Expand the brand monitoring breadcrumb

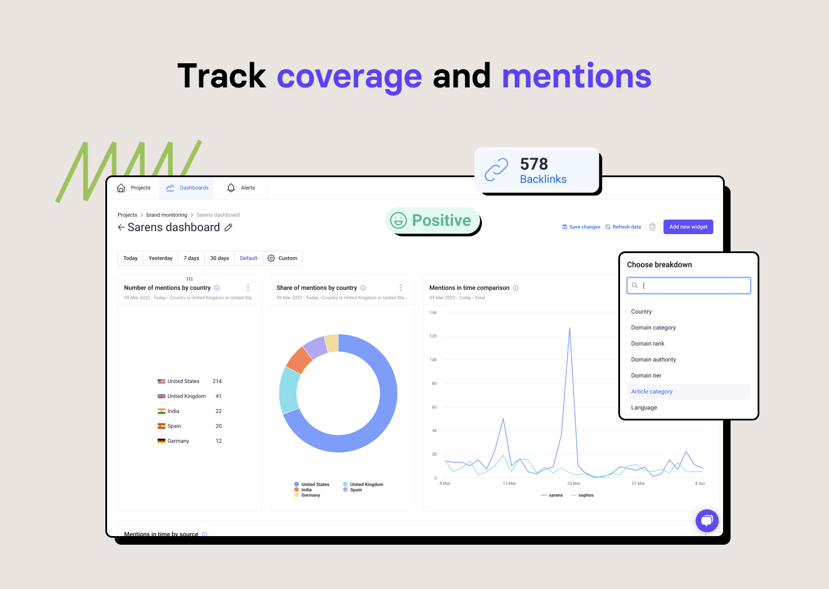(167, 215)
